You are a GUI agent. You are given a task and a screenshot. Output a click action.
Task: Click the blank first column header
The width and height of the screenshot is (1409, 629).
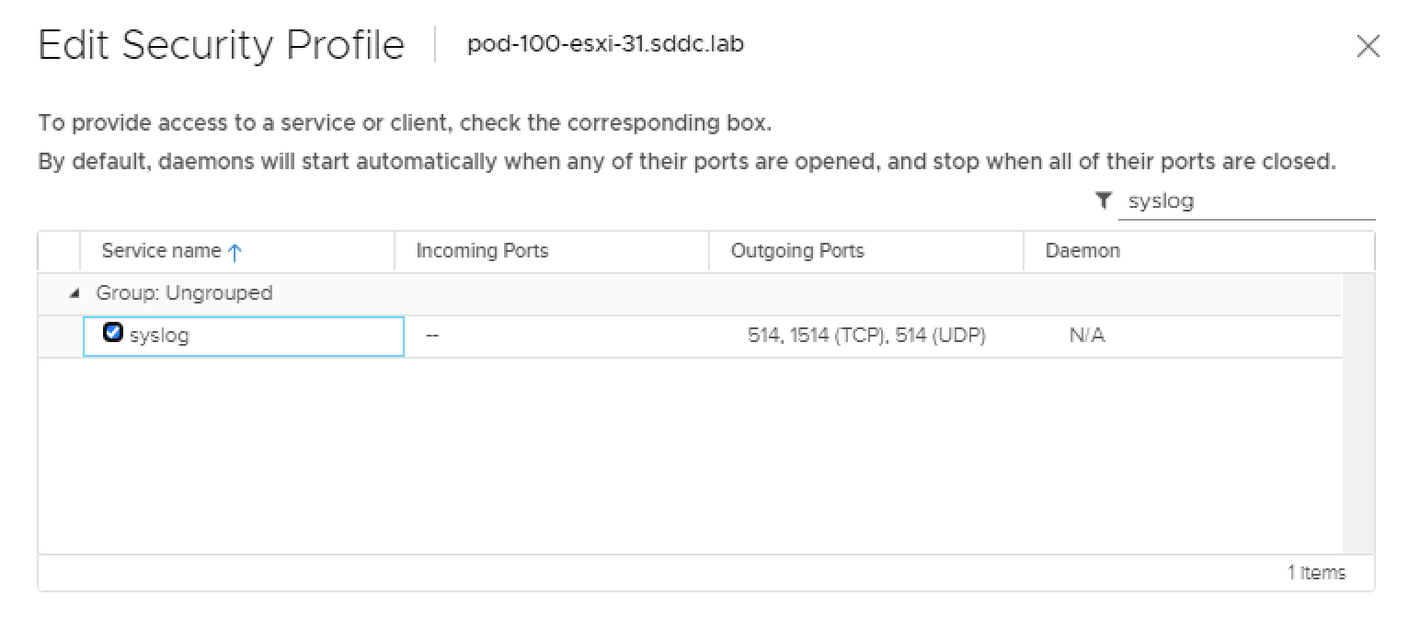(59, 251)
